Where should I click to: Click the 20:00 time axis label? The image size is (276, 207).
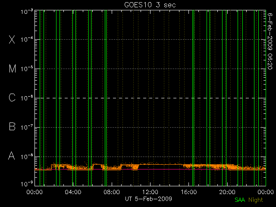pos(227,192)
